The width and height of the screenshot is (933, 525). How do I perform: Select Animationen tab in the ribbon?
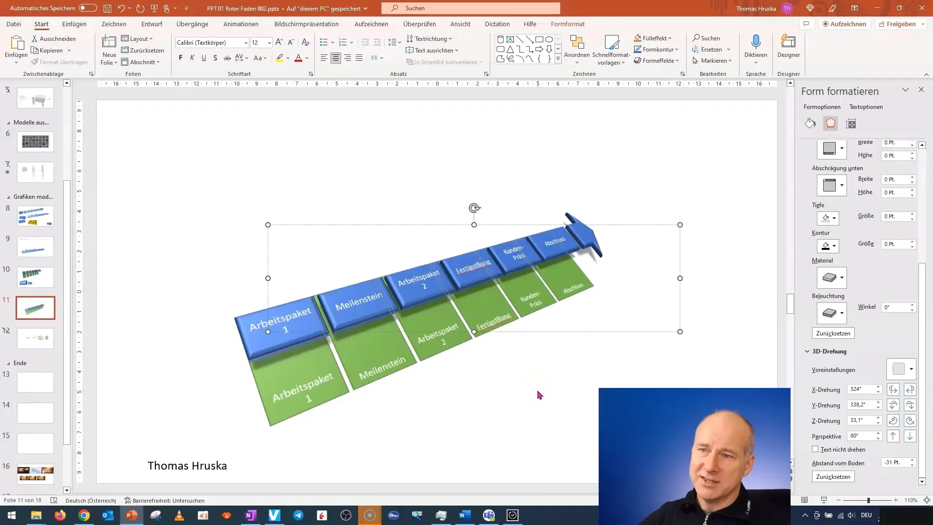pyautogui.click(x=241, y=24)
